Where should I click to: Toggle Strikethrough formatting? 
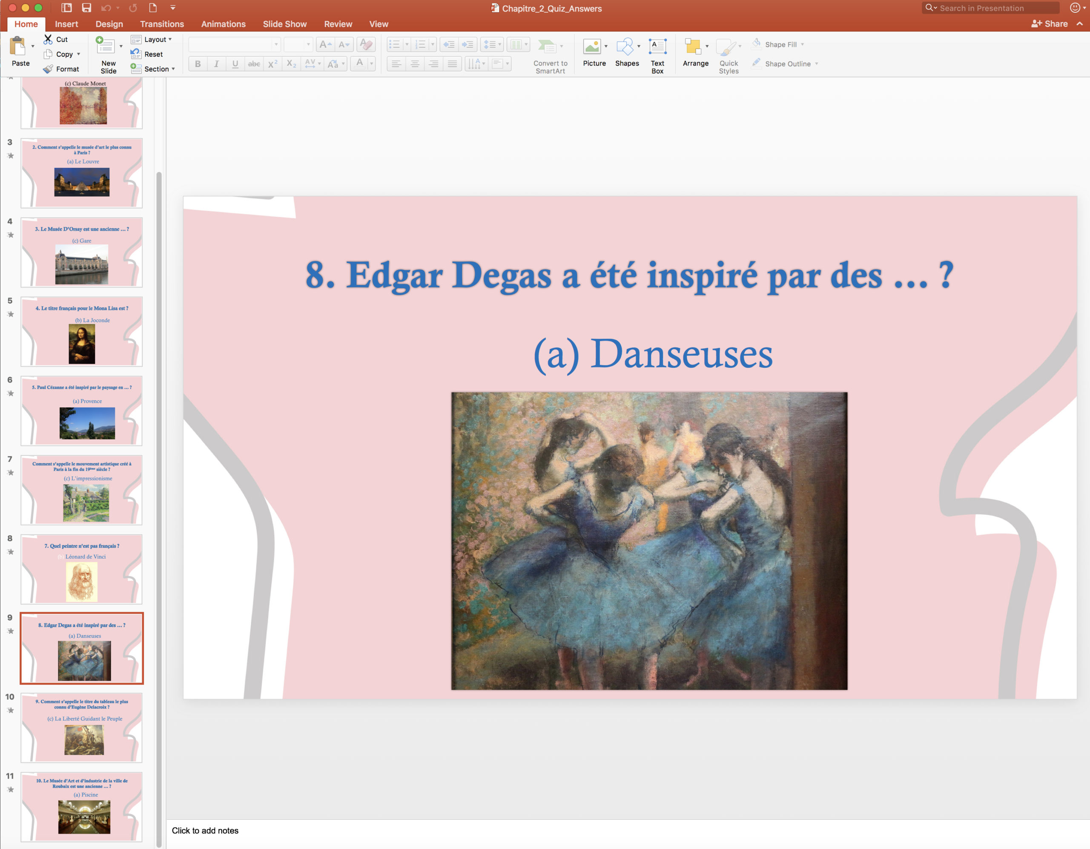coord(254,64)
